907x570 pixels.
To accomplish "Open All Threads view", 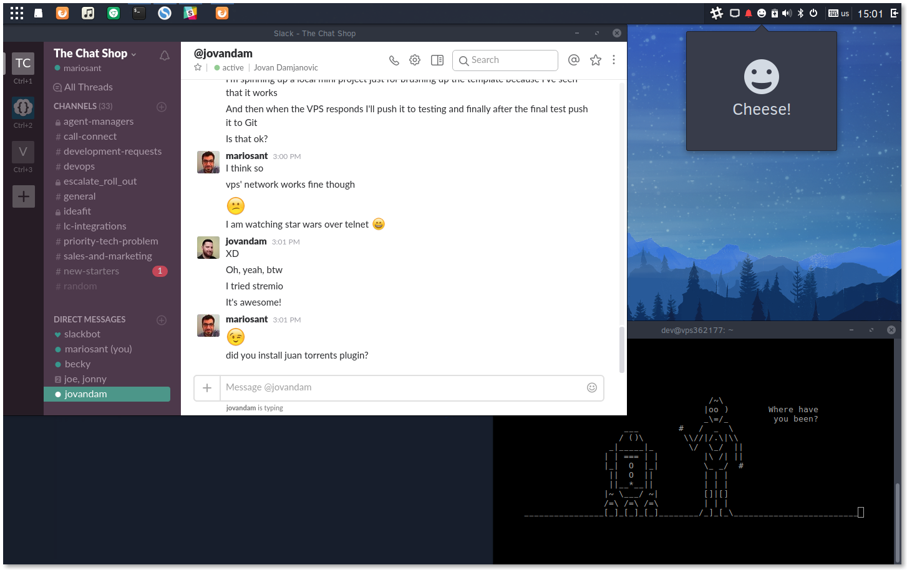I will (x=84, y=87).
